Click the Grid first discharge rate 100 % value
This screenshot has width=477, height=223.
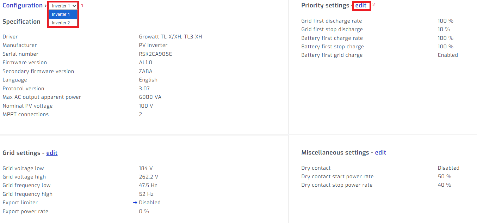(446, 20)
